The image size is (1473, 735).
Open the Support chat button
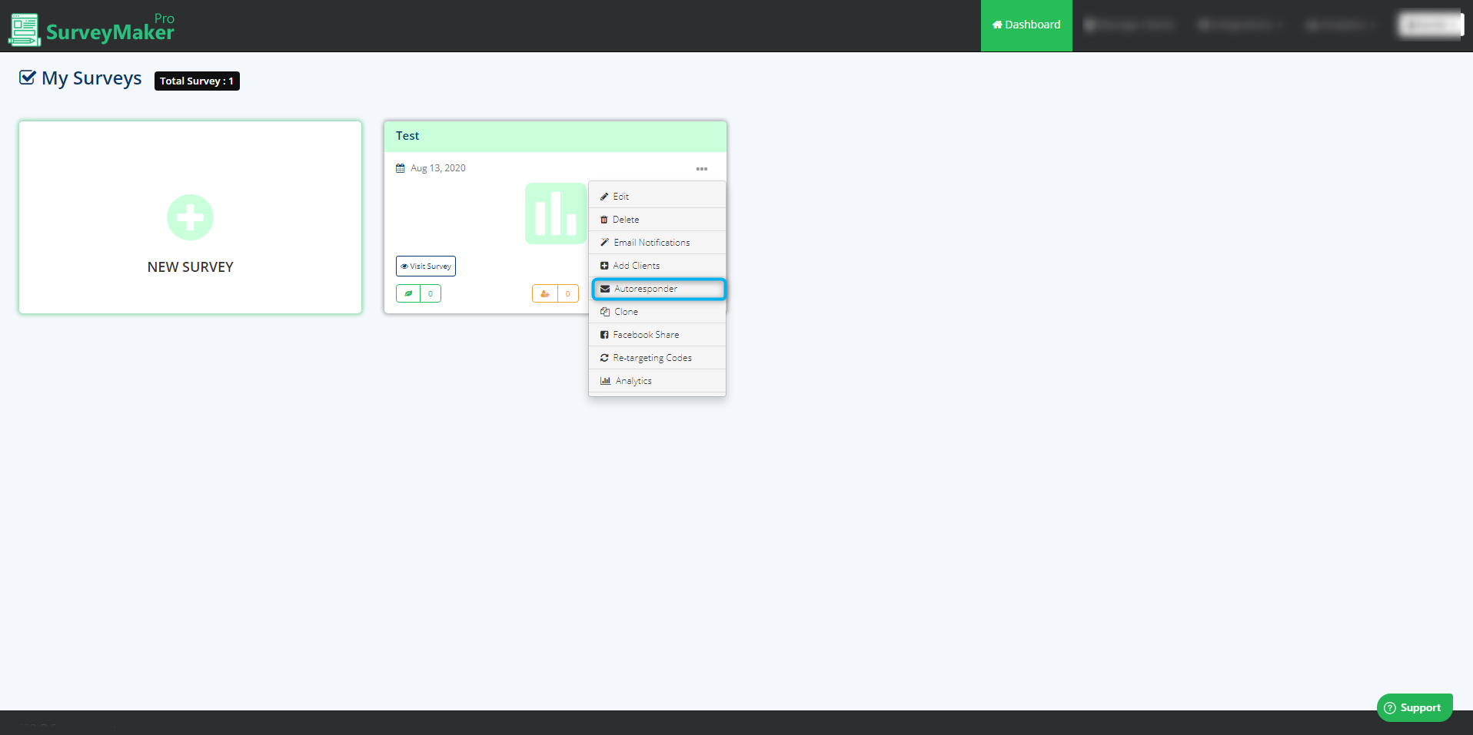[1414, 707]
